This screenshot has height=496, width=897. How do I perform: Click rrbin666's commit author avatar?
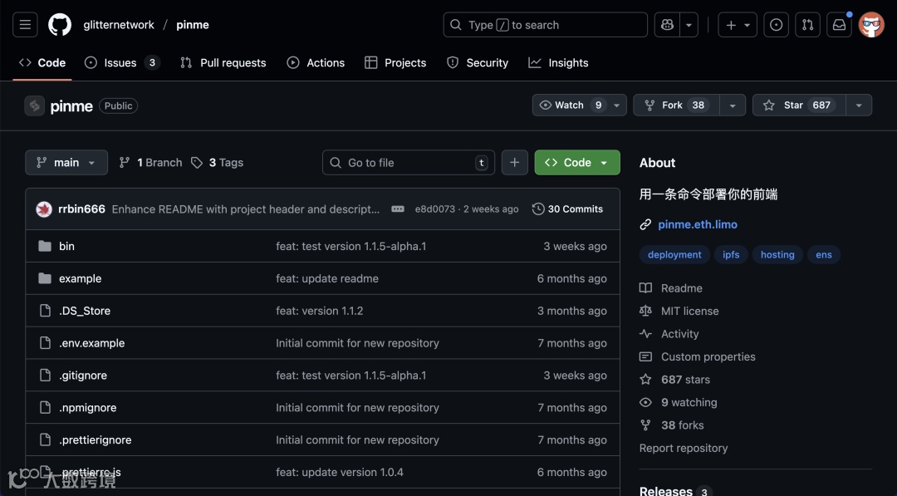coord(44,209)
